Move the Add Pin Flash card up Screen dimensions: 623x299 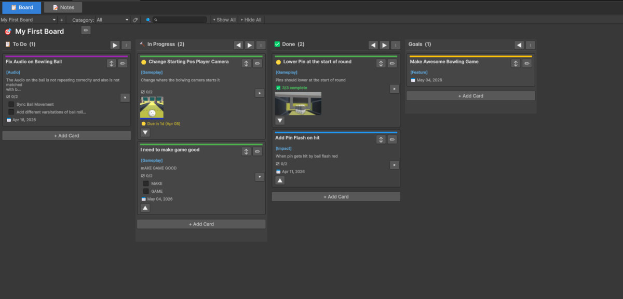[x=280, y=180]
